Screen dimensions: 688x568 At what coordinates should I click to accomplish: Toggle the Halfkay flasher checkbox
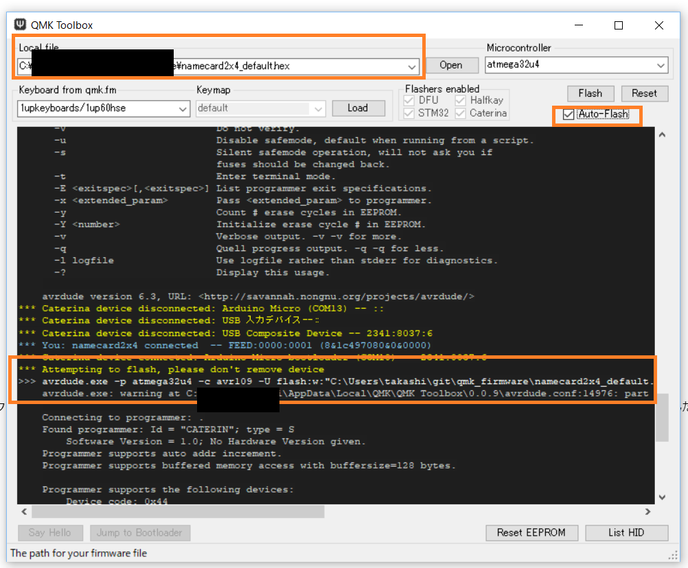click(460, 101)
